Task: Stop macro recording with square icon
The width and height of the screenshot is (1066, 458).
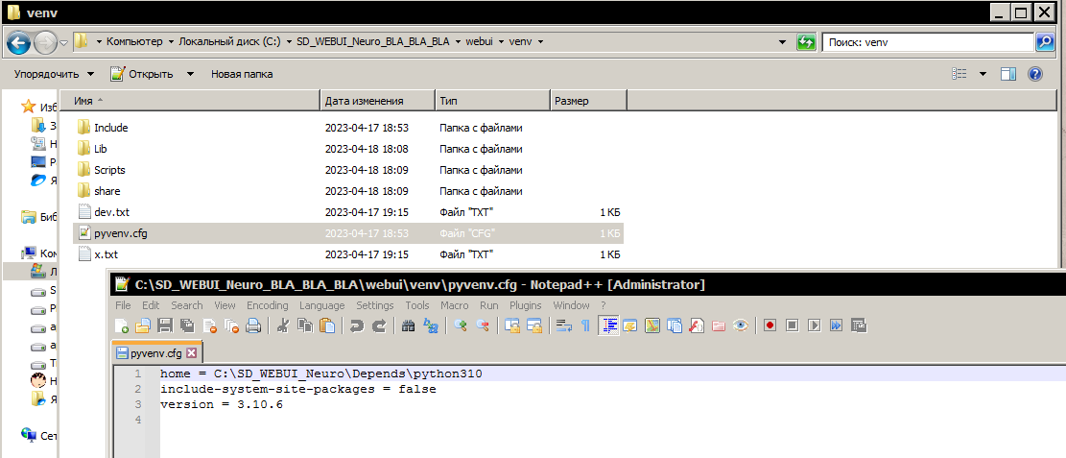Action: coord(792,325)
